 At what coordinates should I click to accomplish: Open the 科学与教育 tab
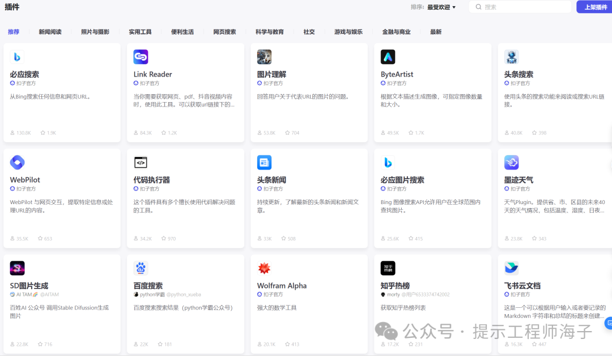270,32
